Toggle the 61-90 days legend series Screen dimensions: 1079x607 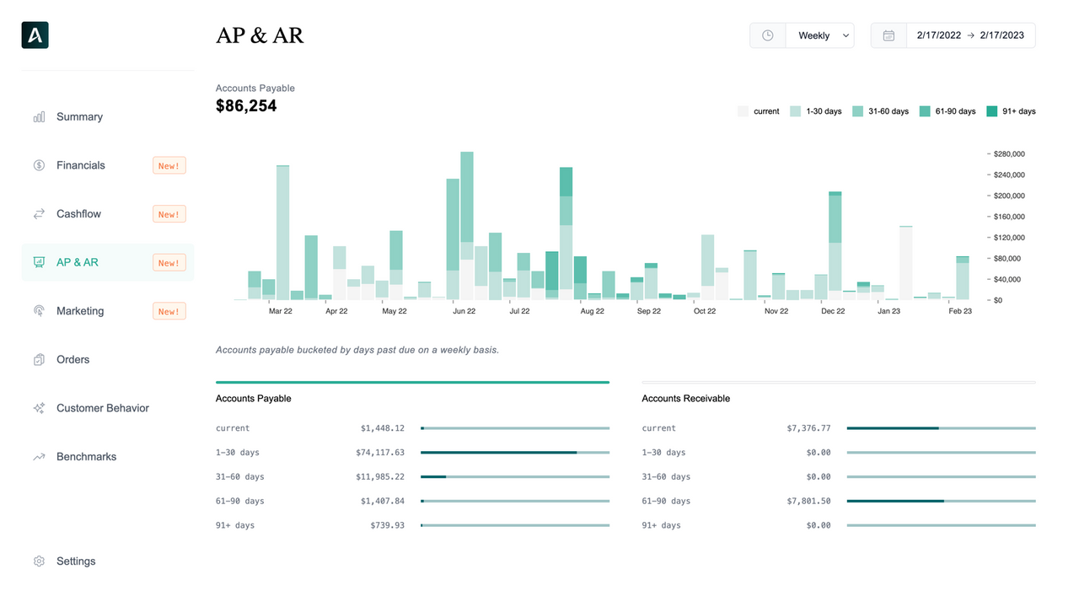[x=947, y=111]
